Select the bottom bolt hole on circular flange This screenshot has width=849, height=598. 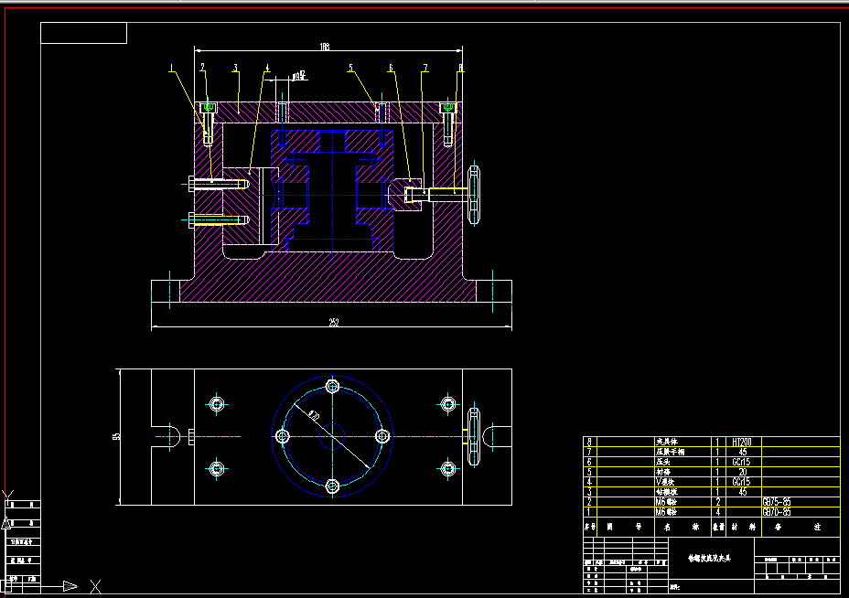point(332,486)
